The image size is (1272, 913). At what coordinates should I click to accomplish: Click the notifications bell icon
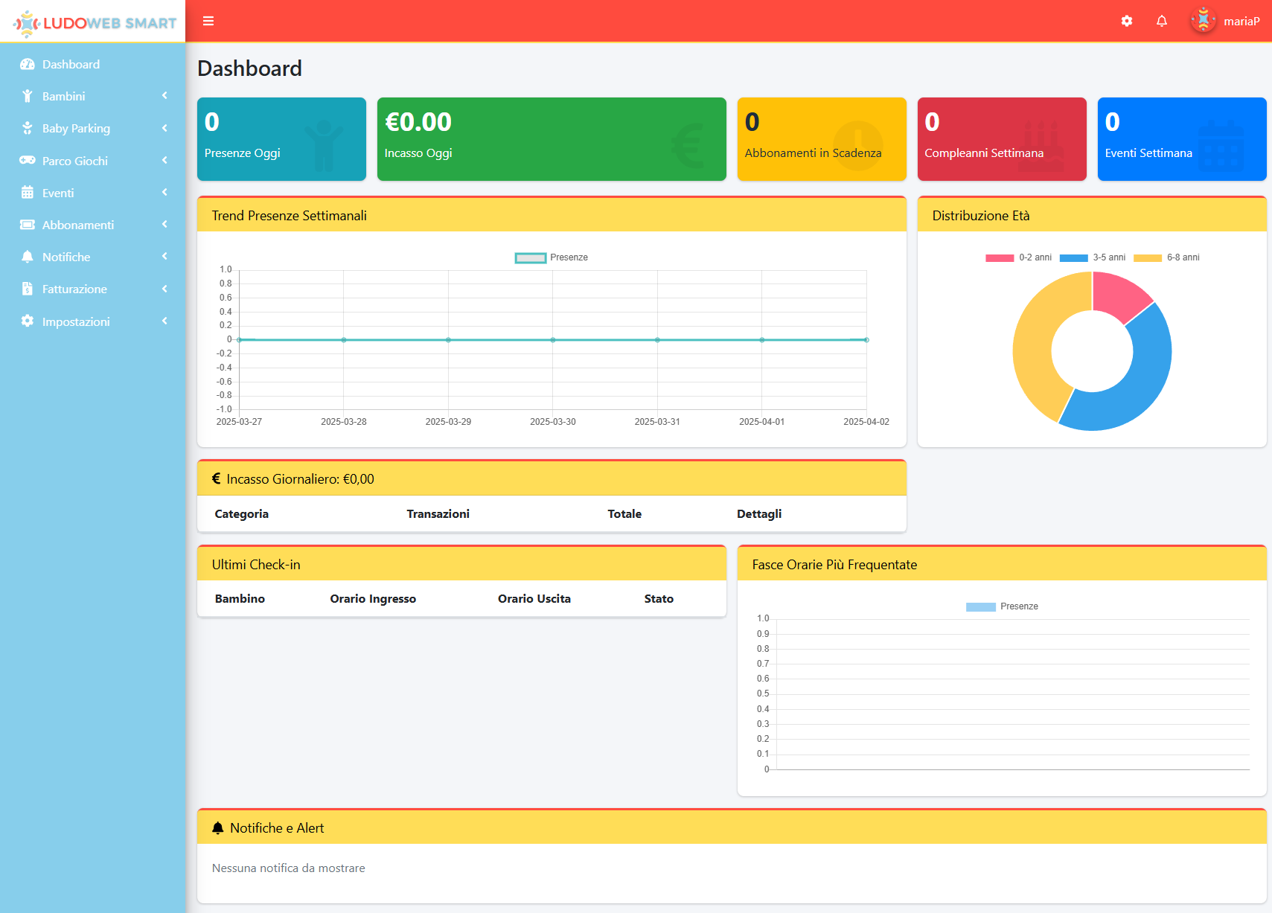(x=1161, y=21)
